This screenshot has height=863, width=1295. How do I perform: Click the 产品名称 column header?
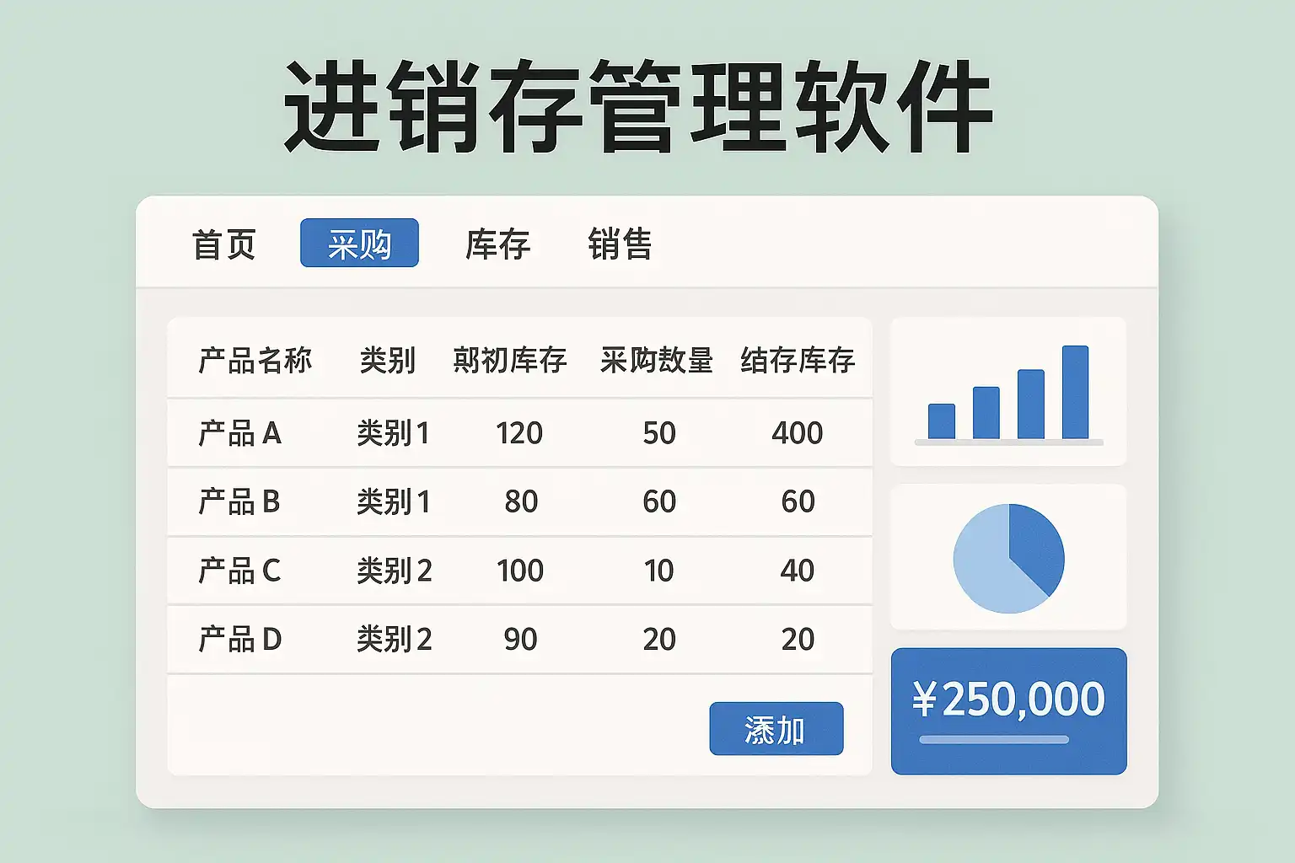point(255,361)
